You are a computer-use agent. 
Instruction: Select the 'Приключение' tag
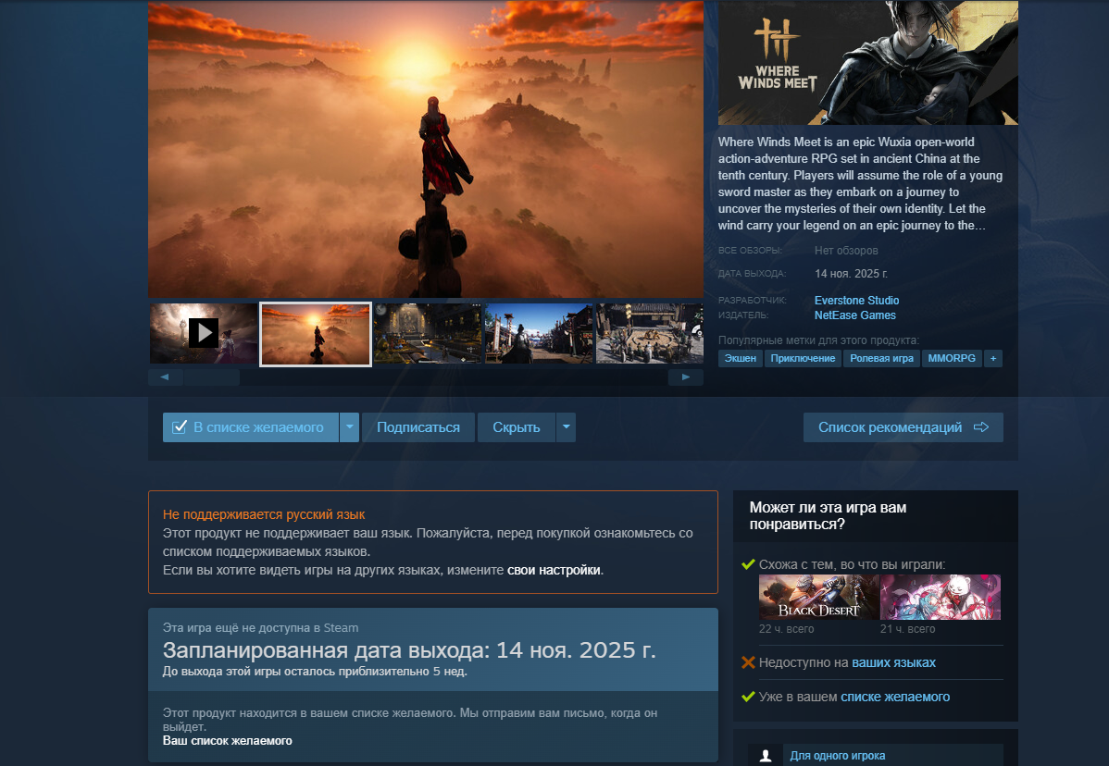point(803,358)
